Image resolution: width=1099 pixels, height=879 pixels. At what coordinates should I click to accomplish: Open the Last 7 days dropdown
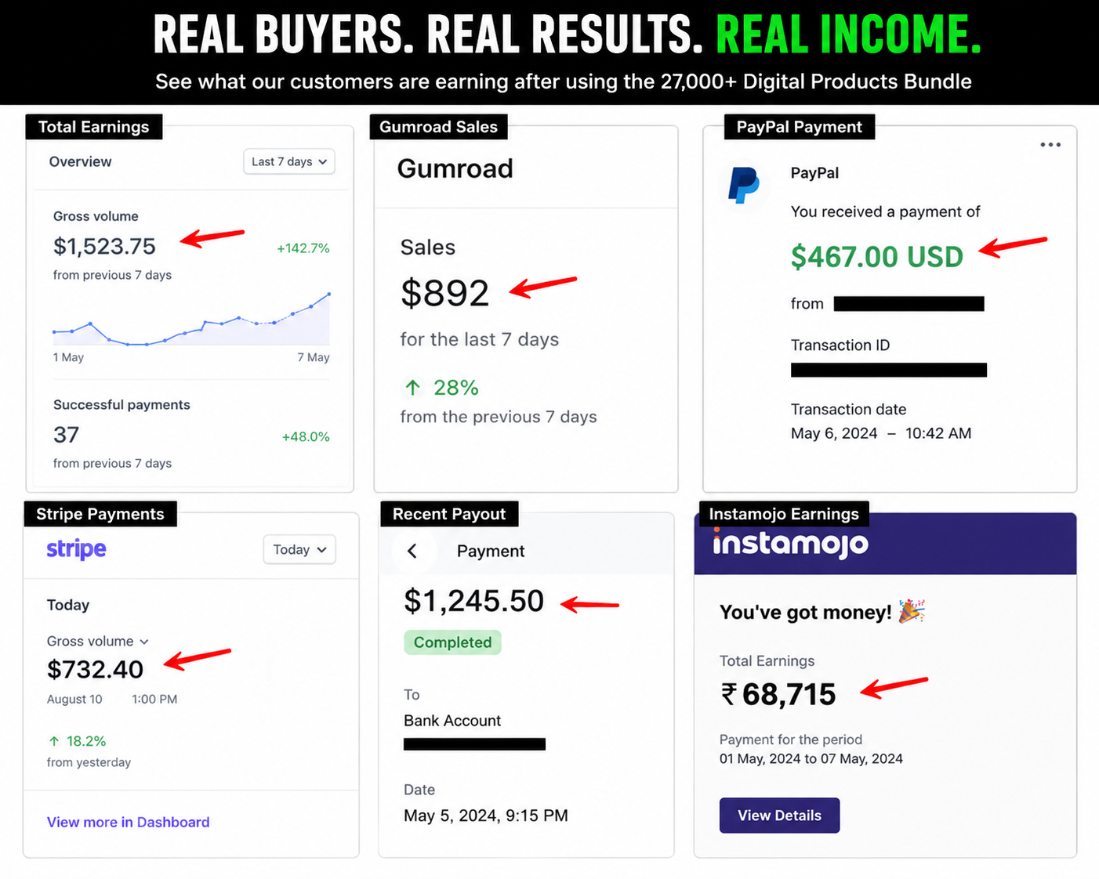[x=289, y=161]
